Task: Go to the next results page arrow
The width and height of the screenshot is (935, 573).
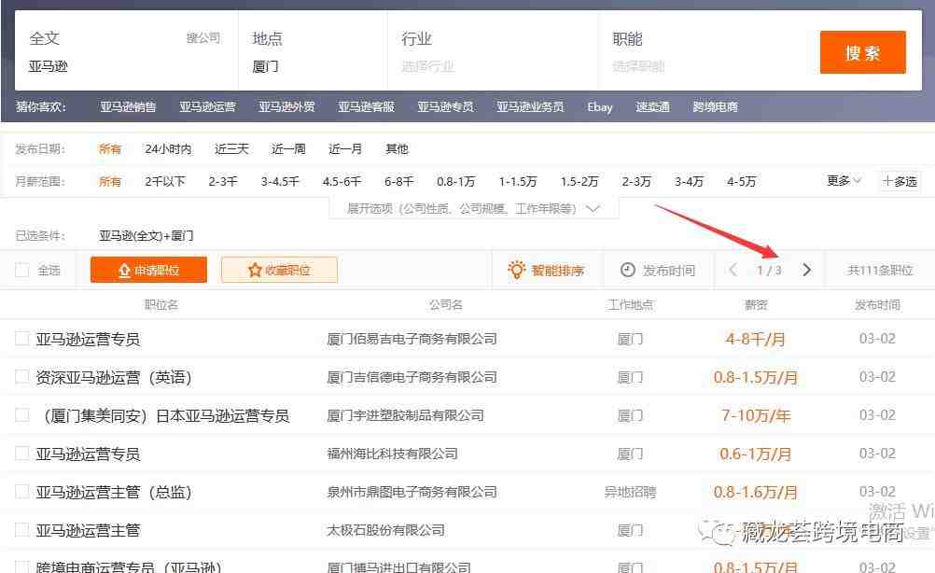Action: (x=807, y=270)
